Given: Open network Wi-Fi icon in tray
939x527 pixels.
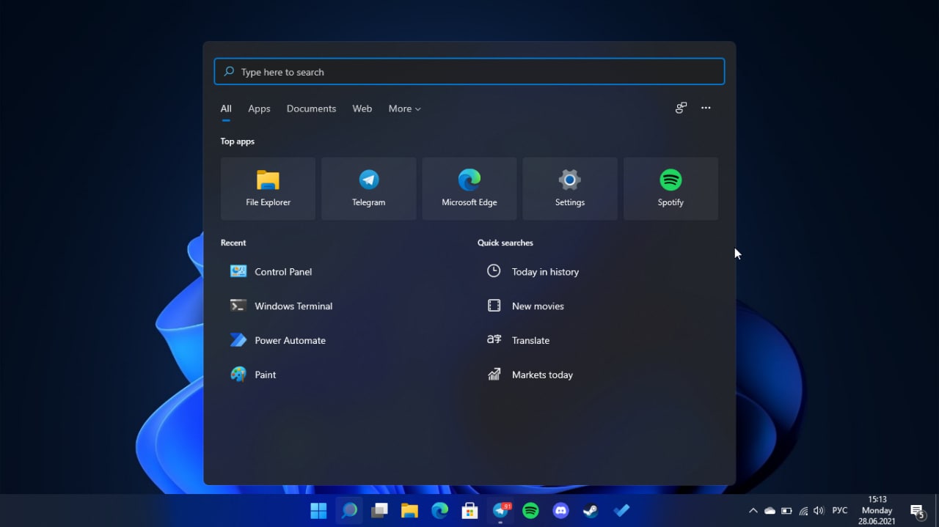Looking at the screenshot, I should [x=803, y=511].
